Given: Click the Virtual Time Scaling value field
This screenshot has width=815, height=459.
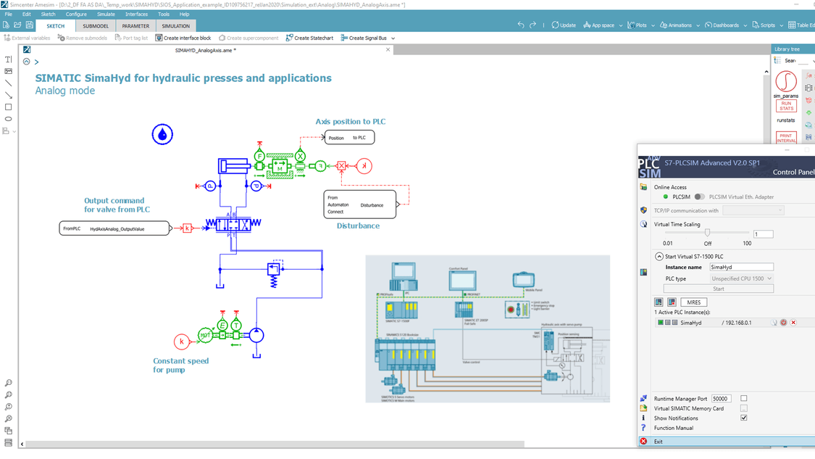Looking at the screenshot, I should click(x=763, y=234).
